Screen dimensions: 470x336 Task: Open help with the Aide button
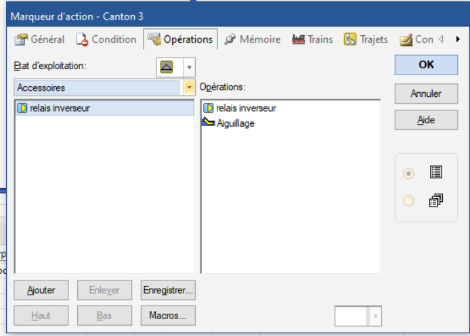point(426,120)
